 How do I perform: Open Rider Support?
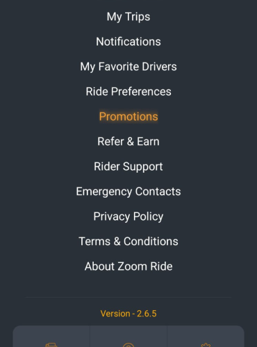(128, 167)
